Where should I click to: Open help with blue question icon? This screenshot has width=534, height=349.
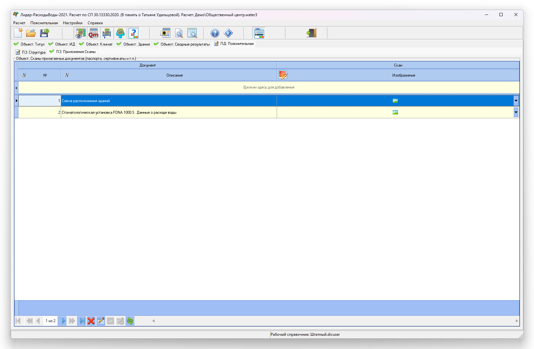[215, 33]
